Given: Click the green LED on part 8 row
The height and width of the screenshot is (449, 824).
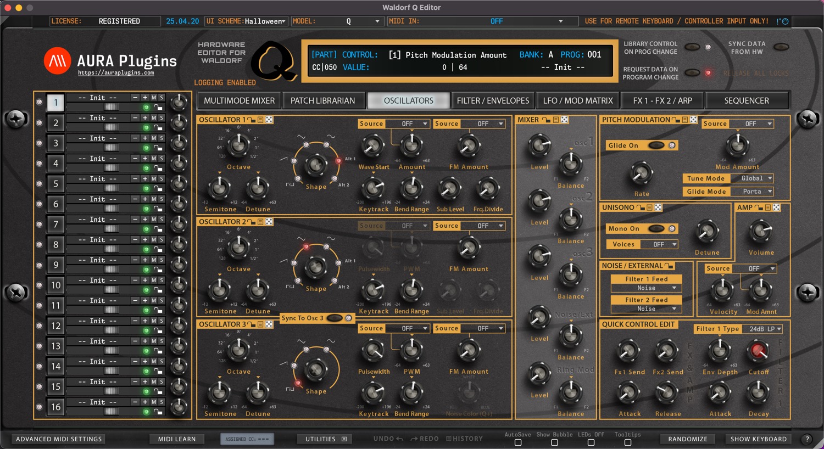Looking at the screenshot, I should click(146, 250).
